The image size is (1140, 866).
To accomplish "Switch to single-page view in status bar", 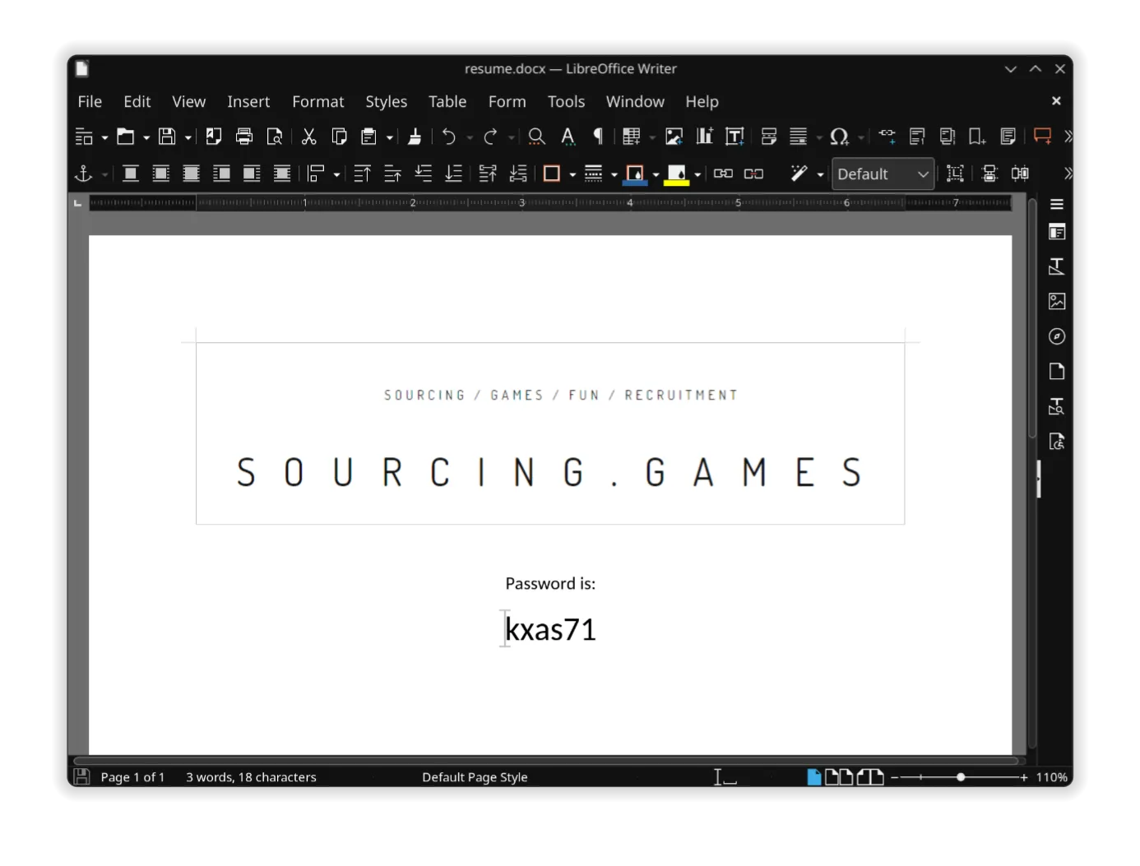I will click(814, 777).
